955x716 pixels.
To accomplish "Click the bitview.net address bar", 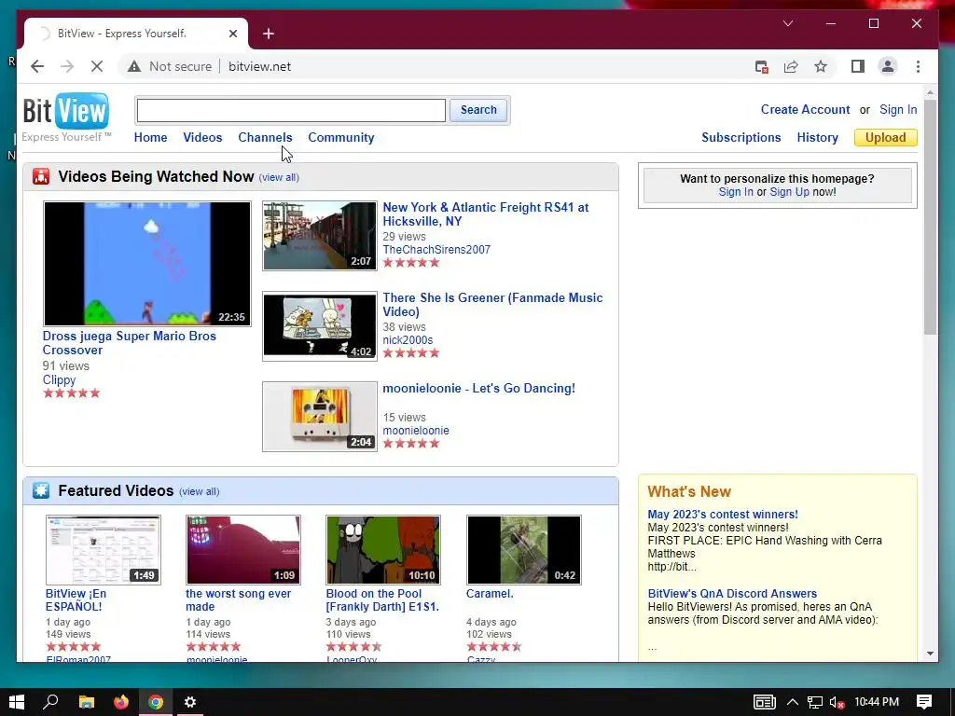I will click(x=259, y=66).
